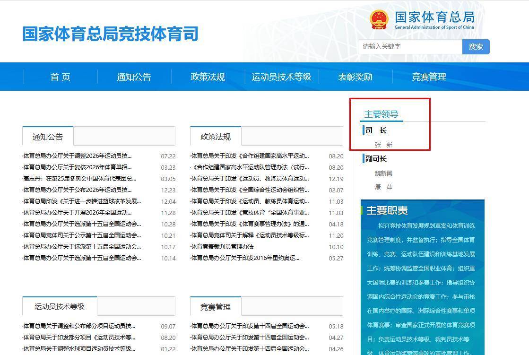Open 政策法规 in the navigation bar
Image resolution: width=529 pixels, height=355 pixels.
(x=208, y=77)
